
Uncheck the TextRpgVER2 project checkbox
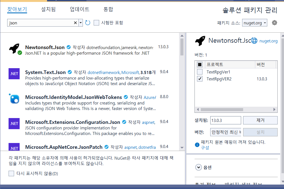coord(199,79)
